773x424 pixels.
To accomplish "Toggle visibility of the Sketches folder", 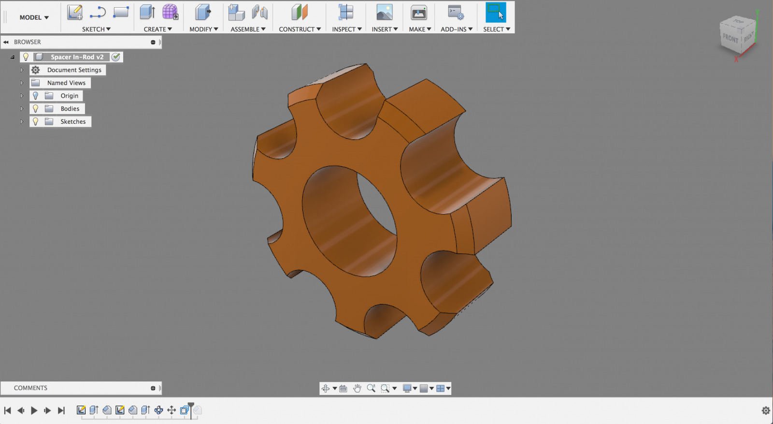I will 35,122.
